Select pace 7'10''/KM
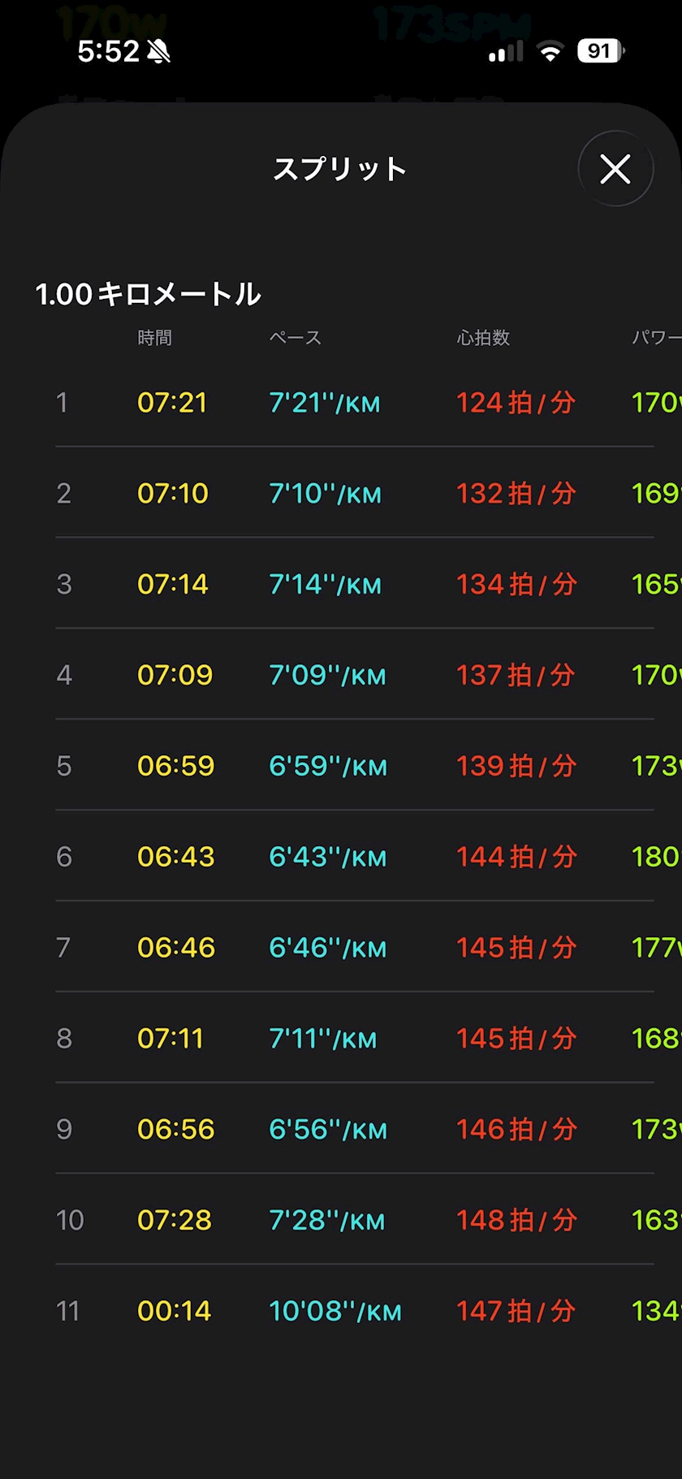 point(326,494)
